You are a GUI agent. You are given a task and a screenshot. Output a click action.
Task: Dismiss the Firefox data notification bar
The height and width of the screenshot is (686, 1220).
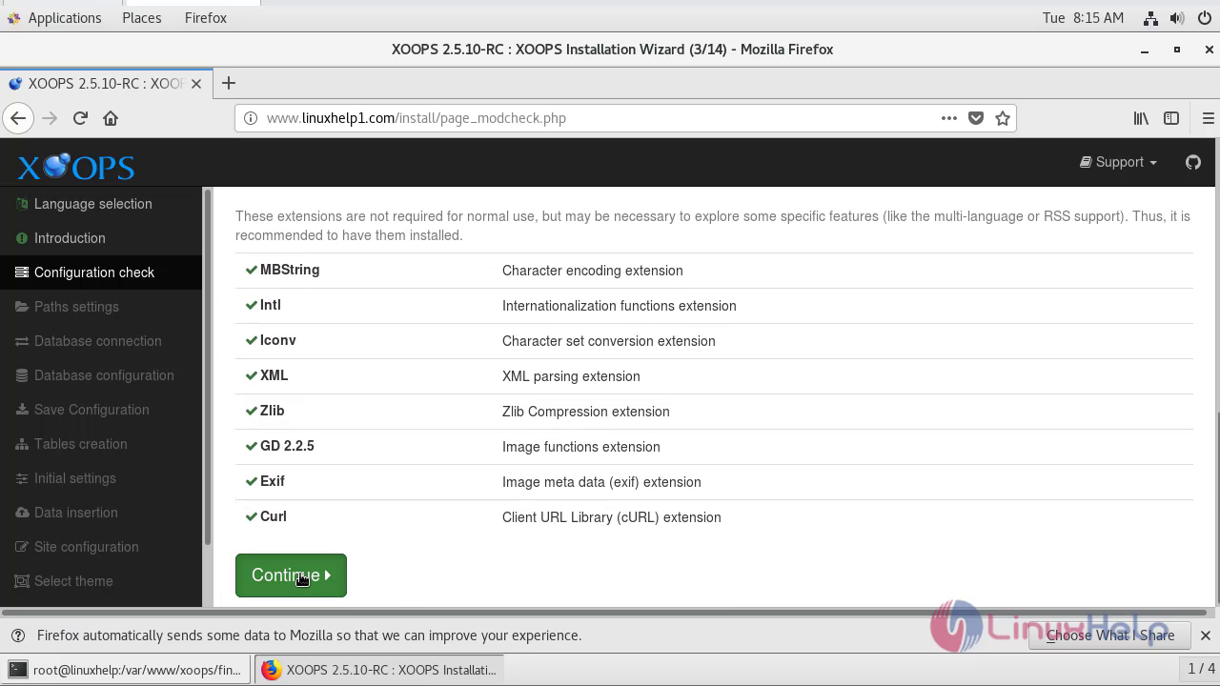coord(1205,636)
